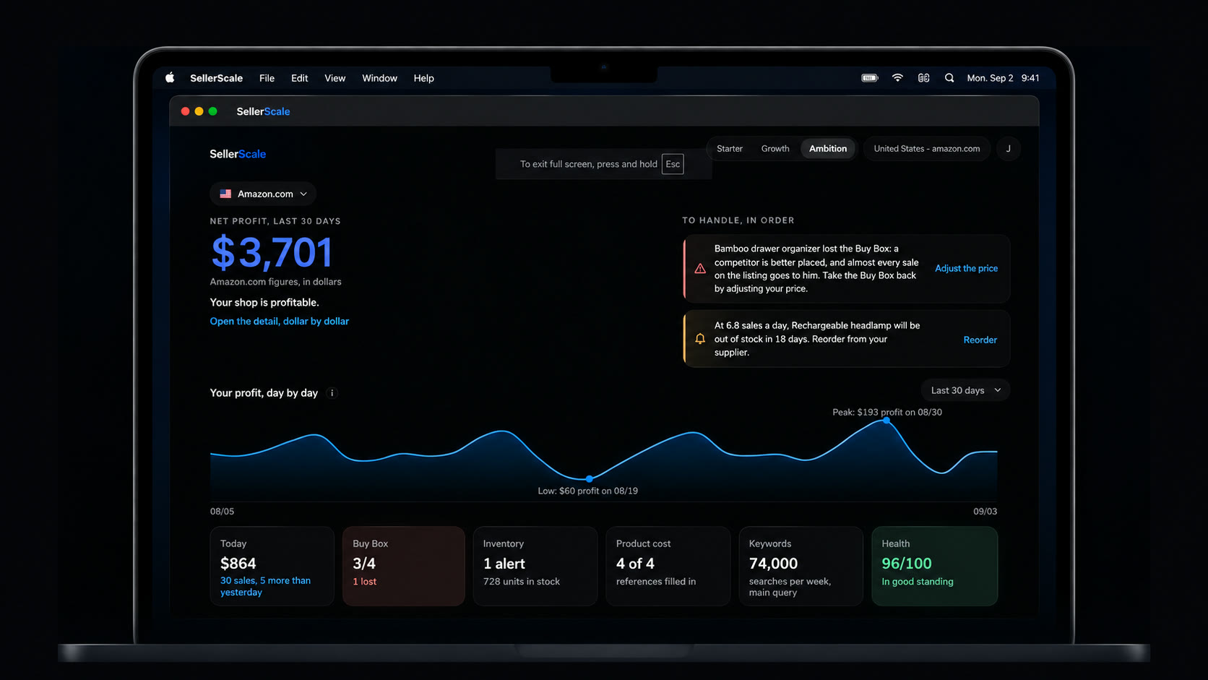Open the Buy Box 3/4 card
The width and height of the screenshot is (1208, 680).
click(404, 566)
